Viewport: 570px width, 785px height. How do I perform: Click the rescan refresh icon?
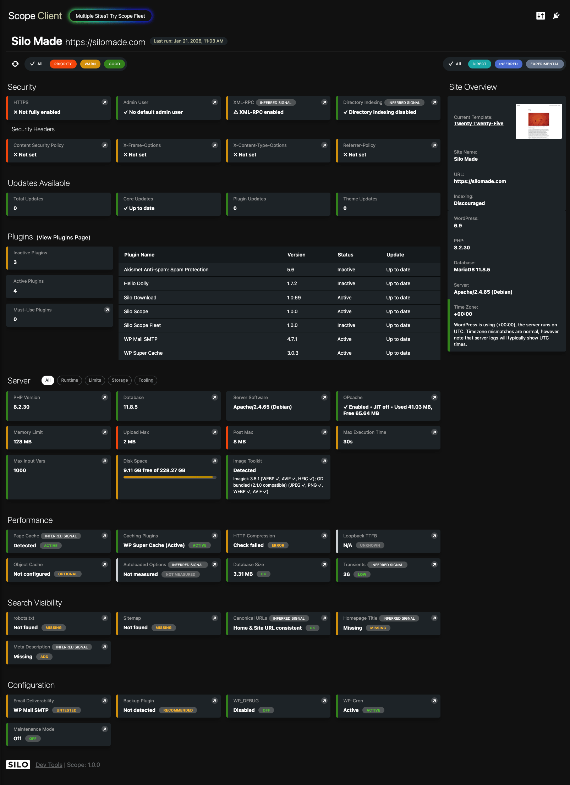point(16,64)
